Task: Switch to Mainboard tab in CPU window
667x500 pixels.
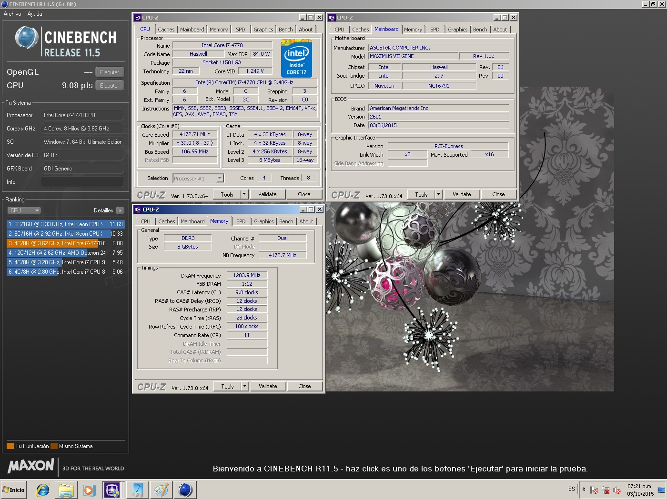Action: 192,30
